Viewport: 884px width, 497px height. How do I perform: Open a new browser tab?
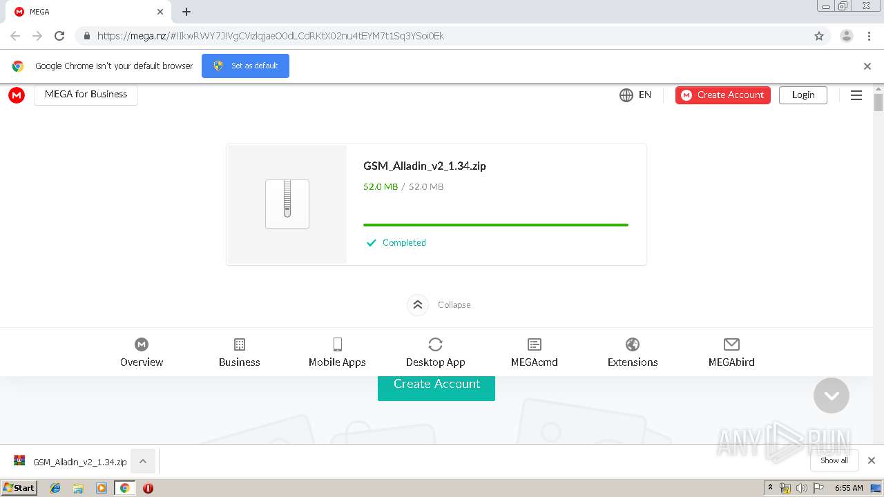tap(186, 12)
